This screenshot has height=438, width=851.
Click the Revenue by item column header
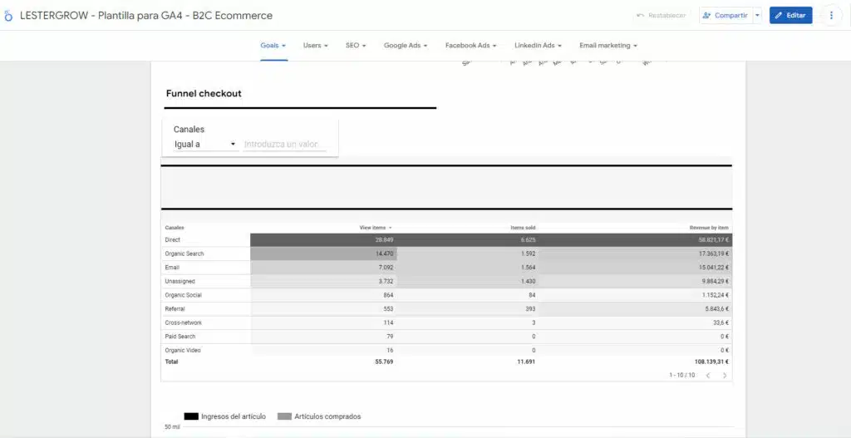coord(709,228)
